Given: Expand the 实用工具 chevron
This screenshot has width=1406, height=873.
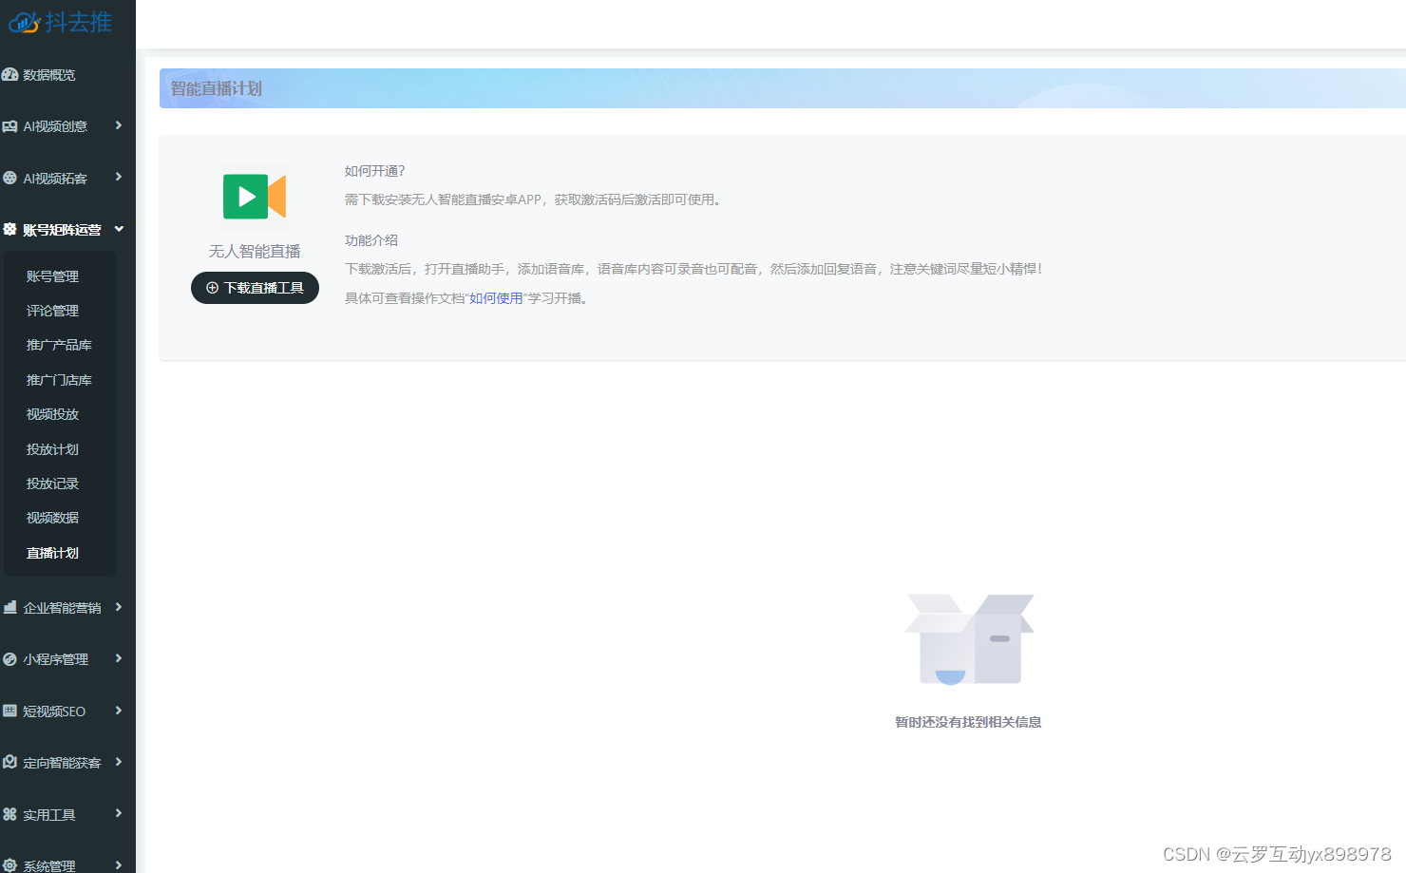Looking at the screenshot, I should (119, 813).
